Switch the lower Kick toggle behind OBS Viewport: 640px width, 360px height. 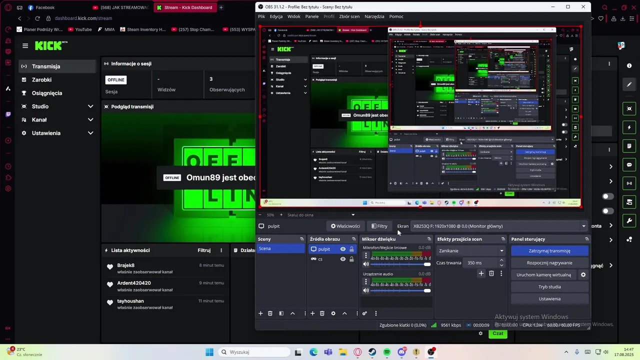(607, 211)
